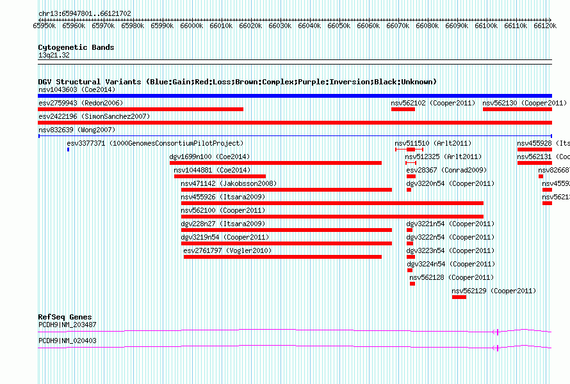Image resolution: width=570 pixels, height=384 pixels.
Task: Open the esv2761797 (Vogler2010) variant label
Action: click(227, 250)
